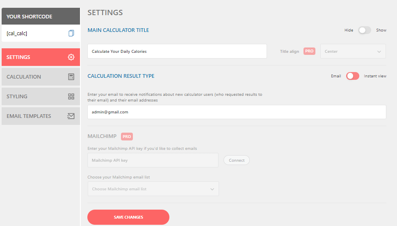Viewport: 397px width, 226px height.
Task: Copy the shortcode using the copy icon
Action: point(71,33)
